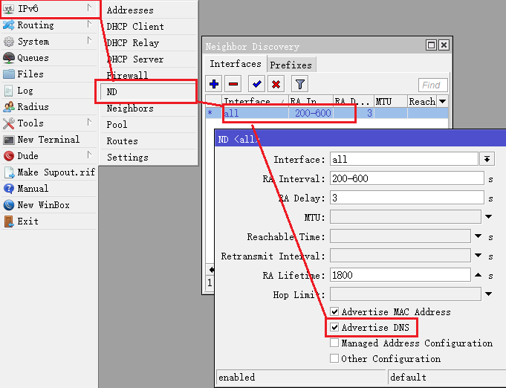The height and width of the screenshot is (388, 506).
Task: Open Make Supout.rif in the sidebar
Action: 56,172
